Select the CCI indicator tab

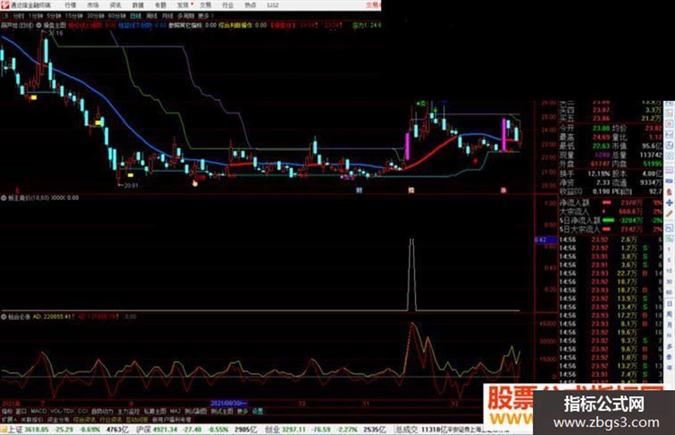tap(83, 411)
